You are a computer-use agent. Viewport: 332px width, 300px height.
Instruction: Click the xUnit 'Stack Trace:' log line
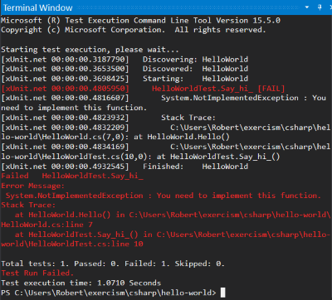pos(108,118)
